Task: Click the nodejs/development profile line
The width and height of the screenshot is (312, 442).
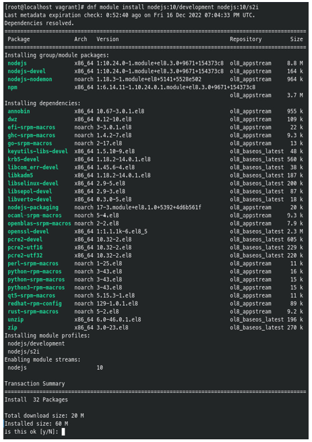Action: click(36, 343)
